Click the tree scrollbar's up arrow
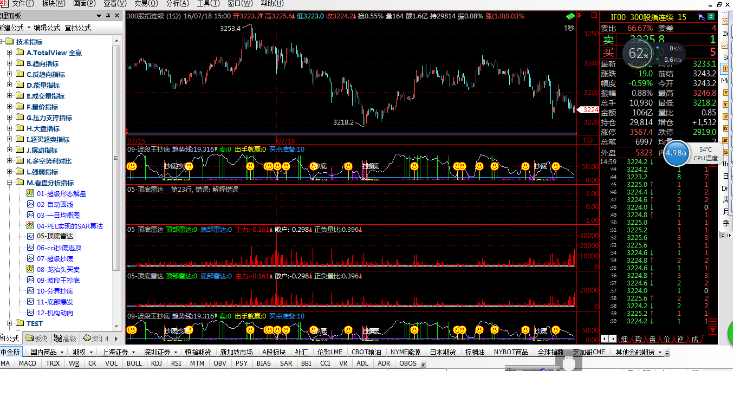This screenshot has width=740, height=416. (116, 41)
